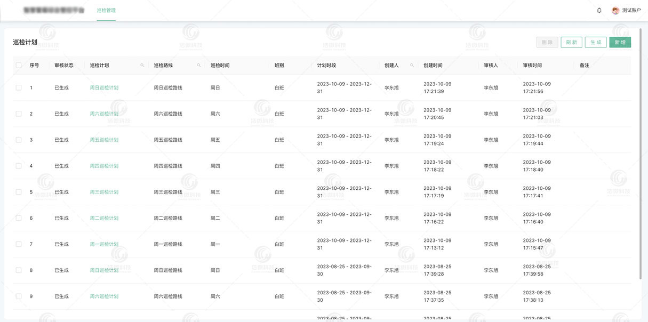Click the 生成 button

(x=596, y=43)
